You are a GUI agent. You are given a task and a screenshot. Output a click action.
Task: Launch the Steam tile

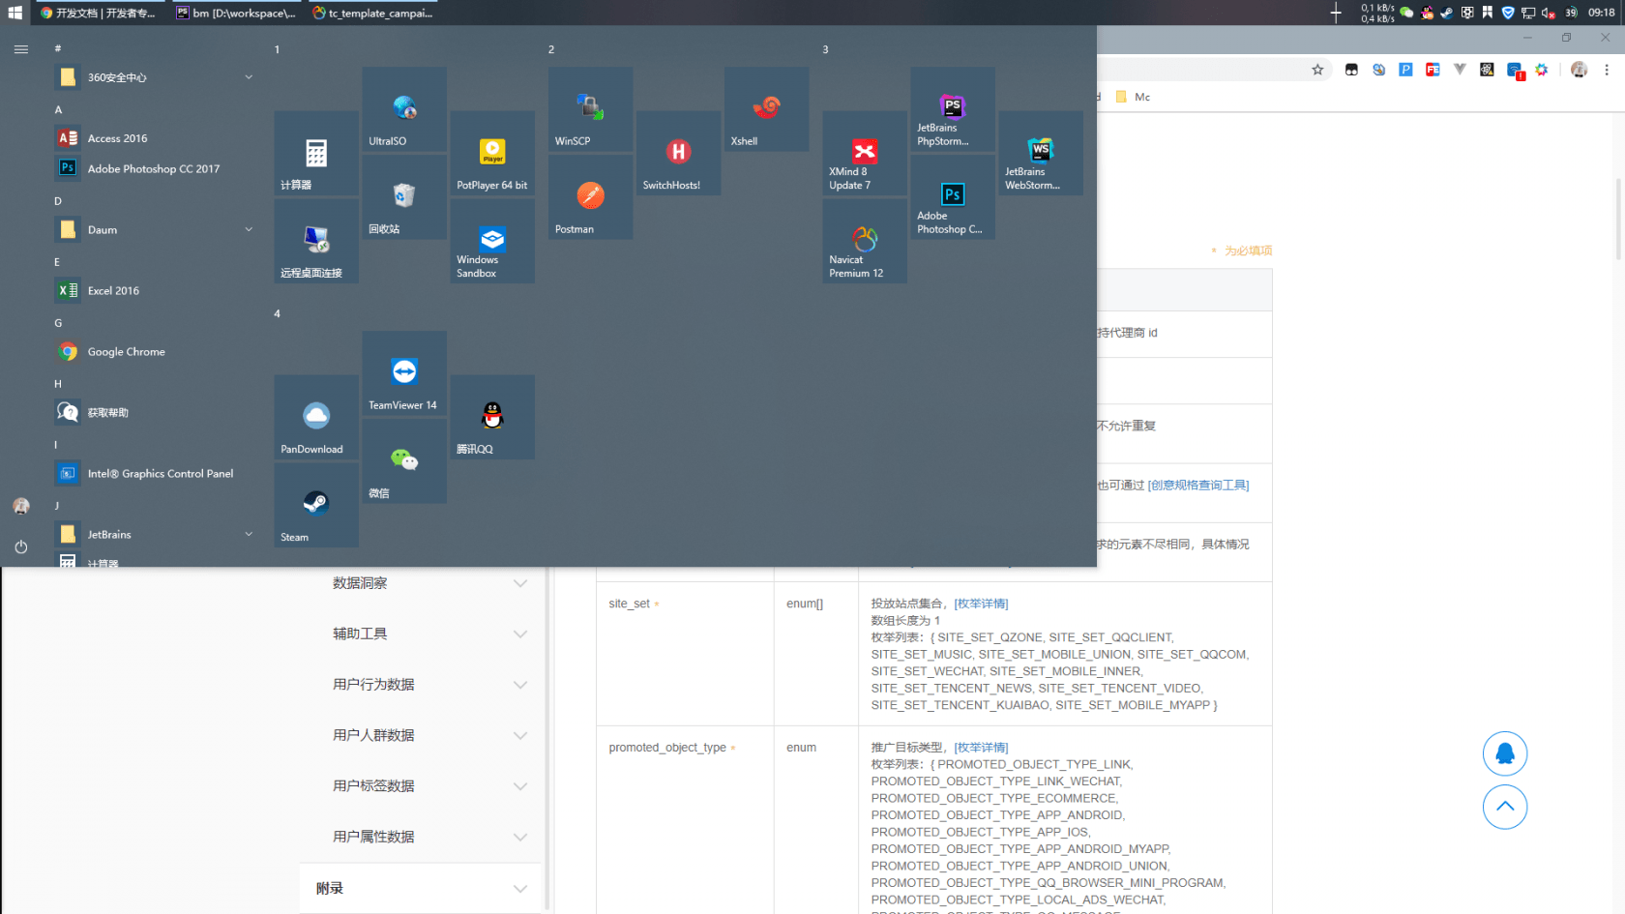(x=316, y=505)
